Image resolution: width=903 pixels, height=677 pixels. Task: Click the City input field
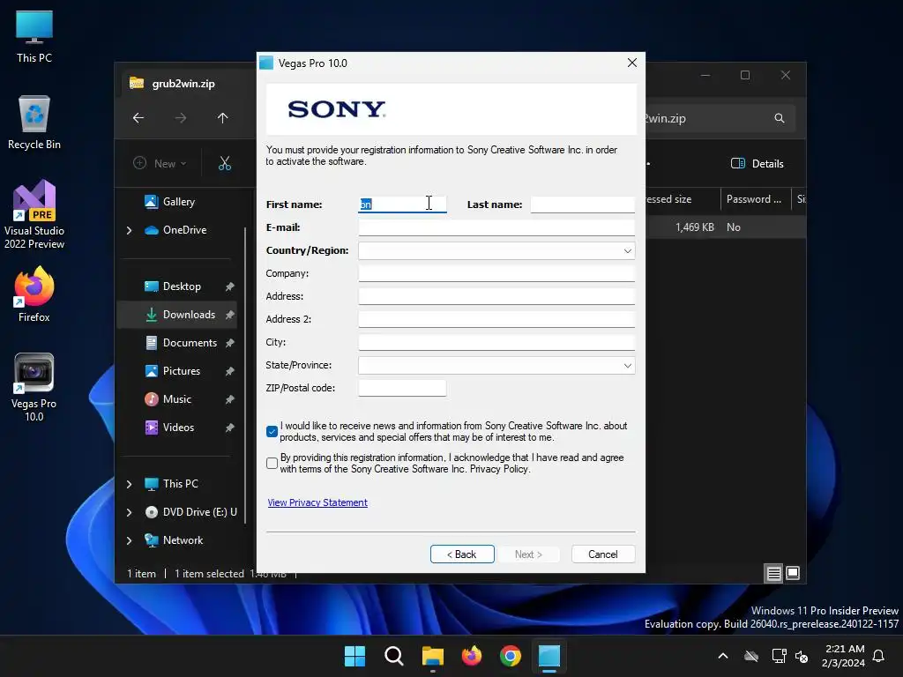(496, 343)
